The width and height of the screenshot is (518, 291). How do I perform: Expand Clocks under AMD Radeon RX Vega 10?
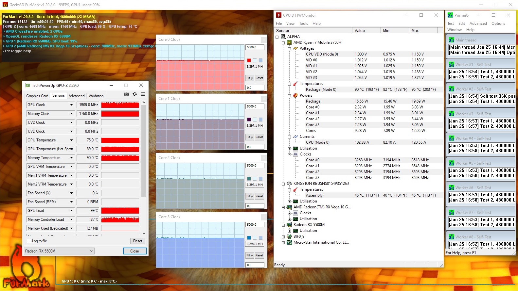pos(289,213)
